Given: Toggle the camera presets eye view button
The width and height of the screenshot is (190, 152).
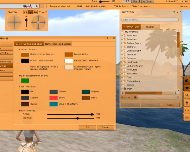Looking at the screenshot, I should [x=26, y=12].
